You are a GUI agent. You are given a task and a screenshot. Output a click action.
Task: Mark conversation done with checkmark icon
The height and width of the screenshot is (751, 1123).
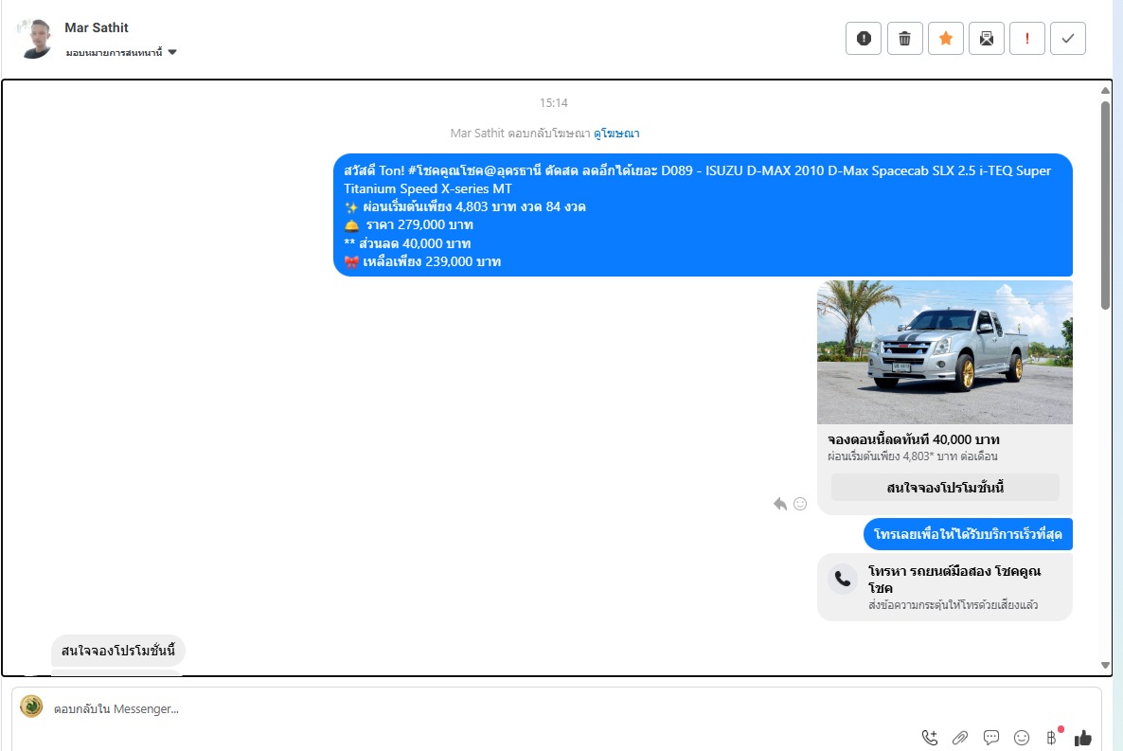pyautogui.click(x=1068, y=38)
